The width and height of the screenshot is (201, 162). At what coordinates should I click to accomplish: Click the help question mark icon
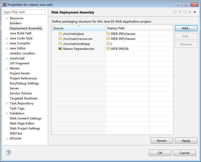tap(9, 152)
